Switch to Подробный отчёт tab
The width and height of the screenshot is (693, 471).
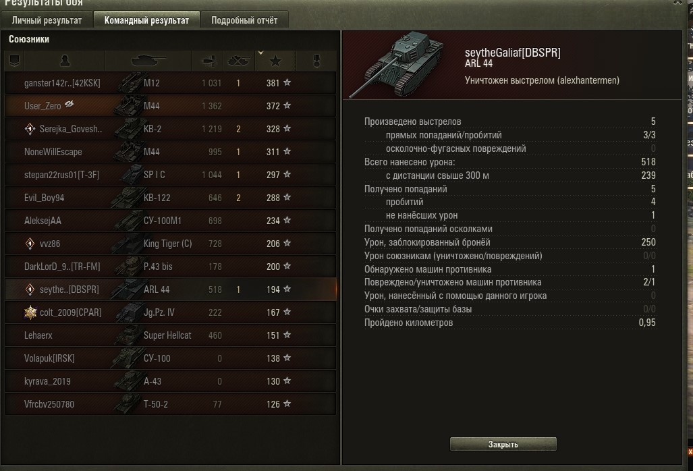tap(244, 20)
